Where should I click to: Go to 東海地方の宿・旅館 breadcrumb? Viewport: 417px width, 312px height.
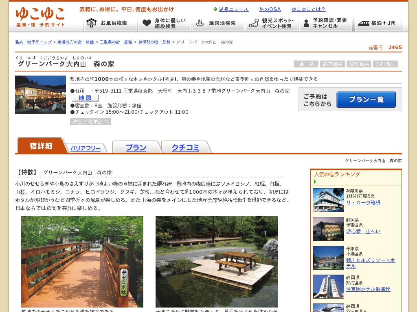pyautogui.click(x=76, y=42)
